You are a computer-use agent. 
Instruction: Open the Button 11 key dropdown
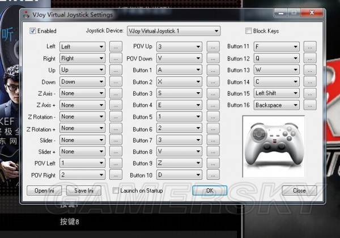(x=277, y=46)
